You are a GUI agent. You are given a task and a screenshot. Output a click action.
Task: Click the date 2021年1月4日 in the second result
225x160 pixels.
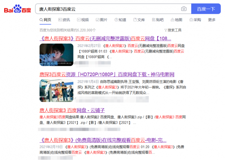(x=88, y=82)
